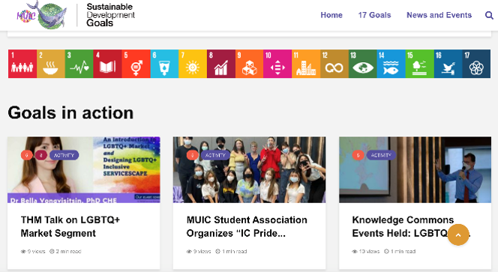
Task: Select SDG goal 7 Clean Energy icon
Action: (193, 64)
